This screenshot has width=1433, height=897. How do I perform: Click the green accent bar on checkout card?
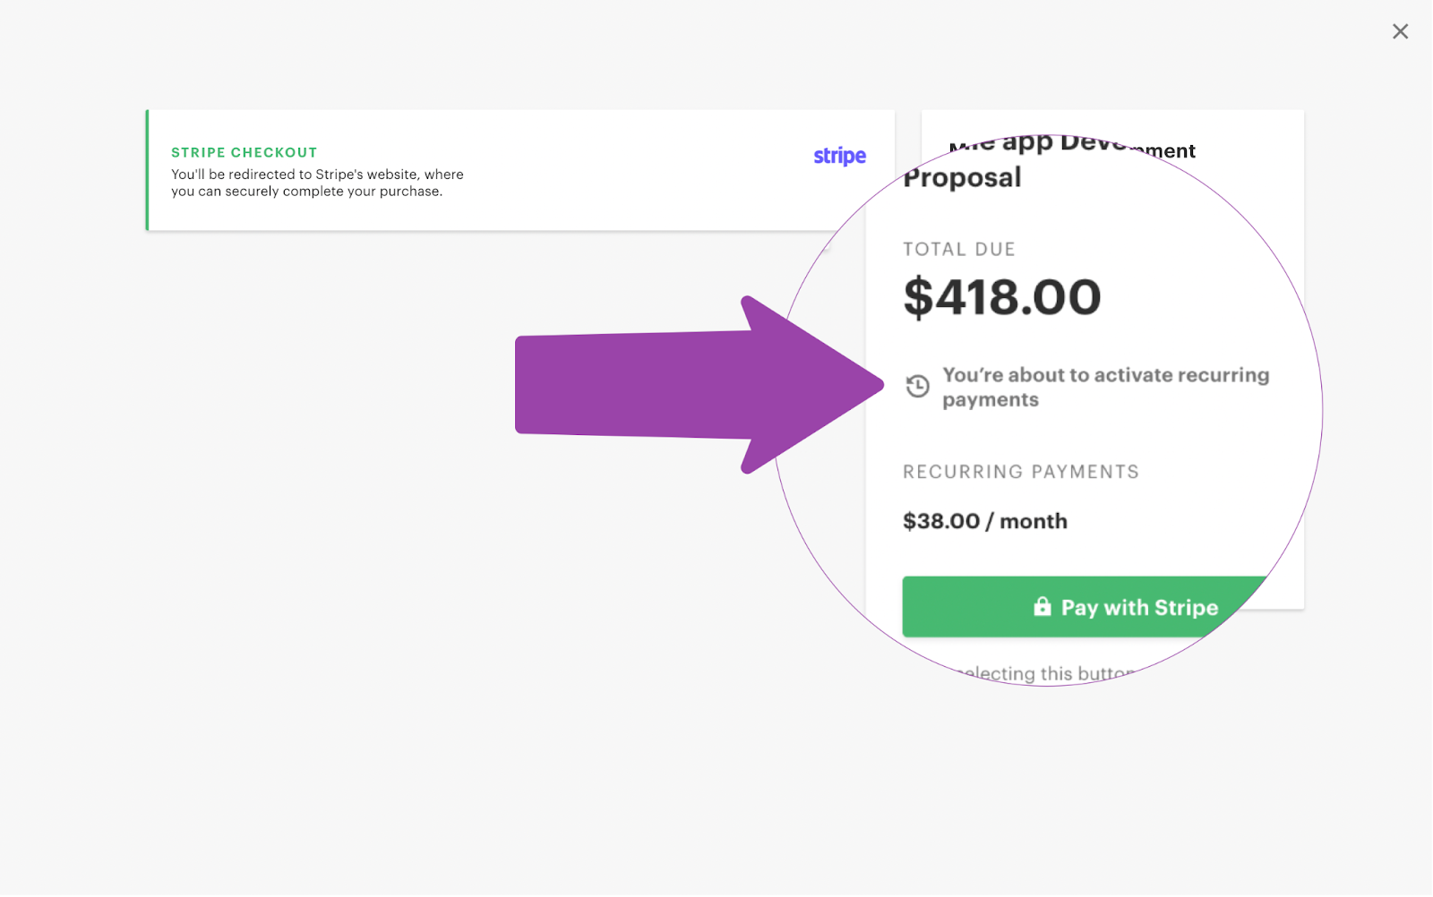(148, 170)
